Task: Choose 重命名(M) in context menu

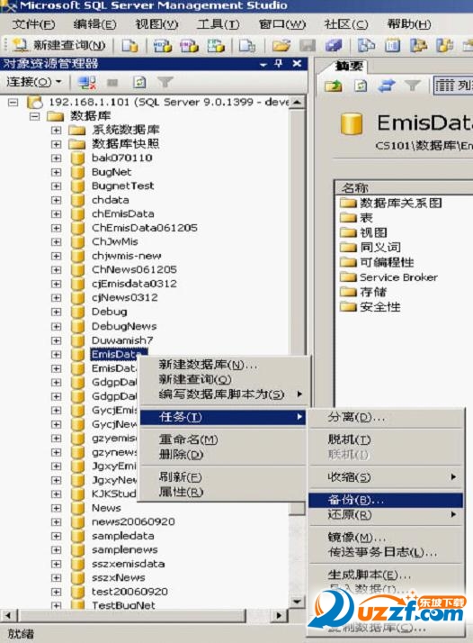Action: coord(223,439)
